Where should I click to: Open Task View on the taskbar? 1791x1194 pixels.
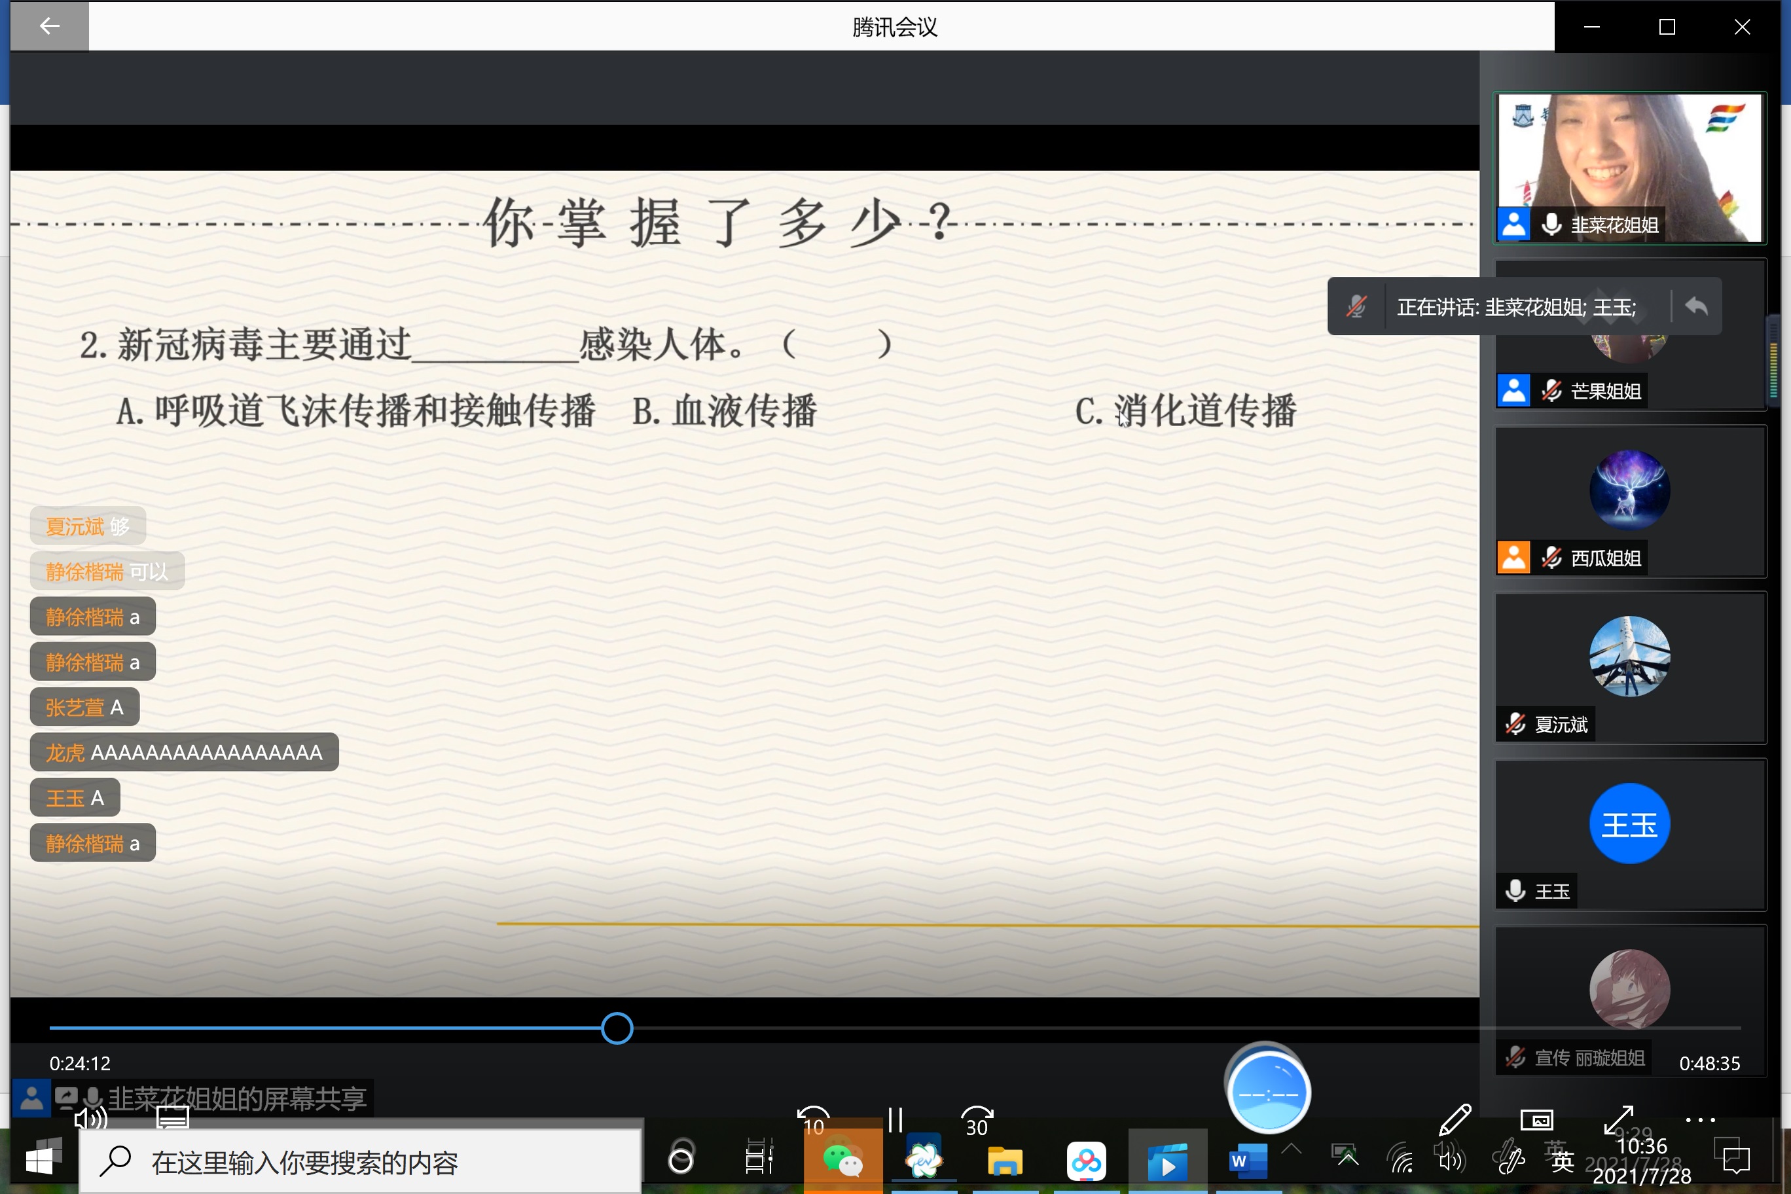759,1161
